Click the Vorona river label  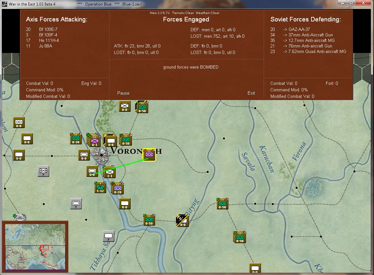tap(299, 151)
